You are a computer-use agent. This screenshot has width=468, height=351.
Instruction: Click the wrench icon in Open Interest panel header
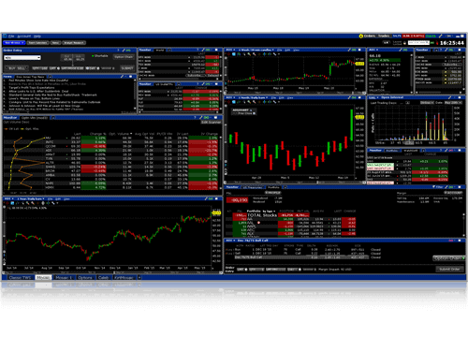click(x=450, y=97)
